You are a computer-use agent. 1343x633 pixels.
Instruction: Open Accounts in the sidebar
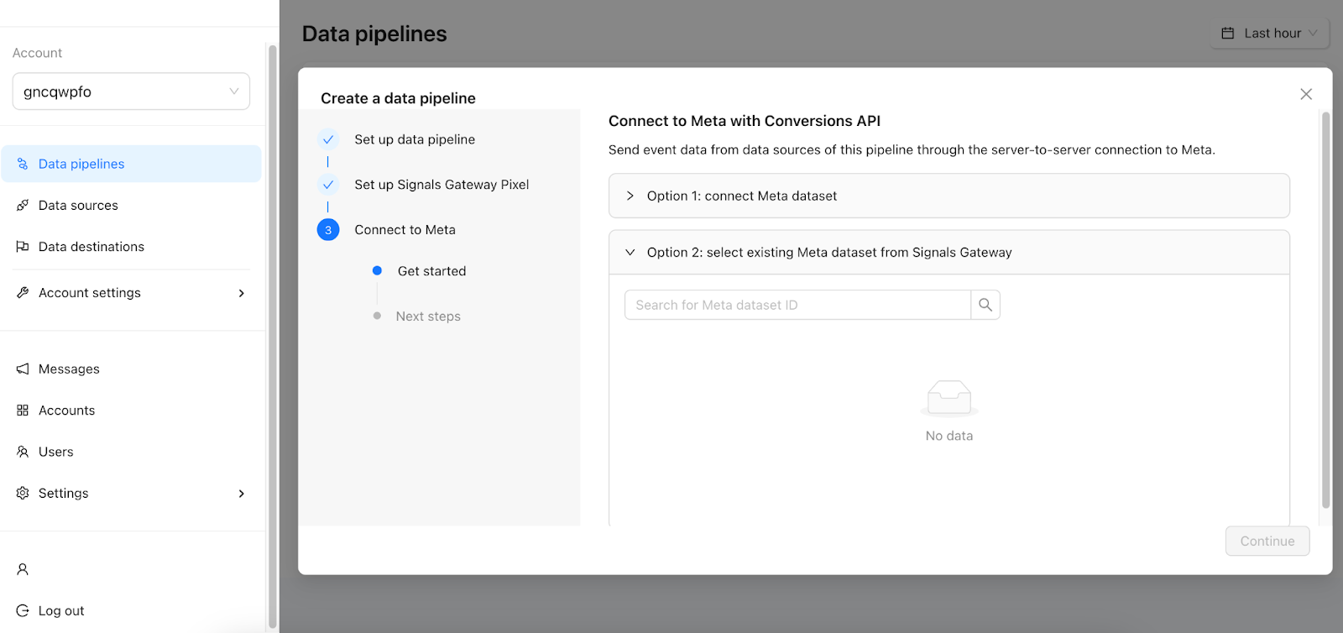click(131, 411)
